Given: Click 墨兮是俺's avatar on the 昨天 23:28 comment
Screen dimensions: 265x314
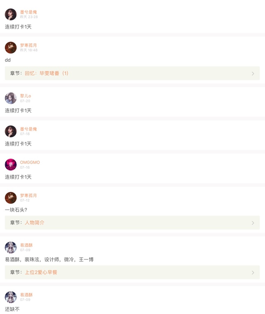Looking at the screenshot, I should point(11,15).
